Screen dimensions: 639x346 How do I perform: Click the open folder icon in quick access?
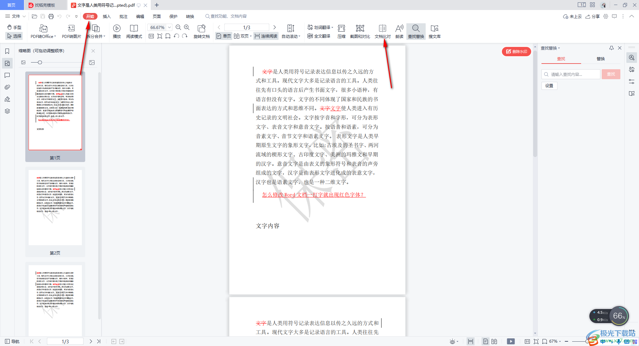pos(34,16)
